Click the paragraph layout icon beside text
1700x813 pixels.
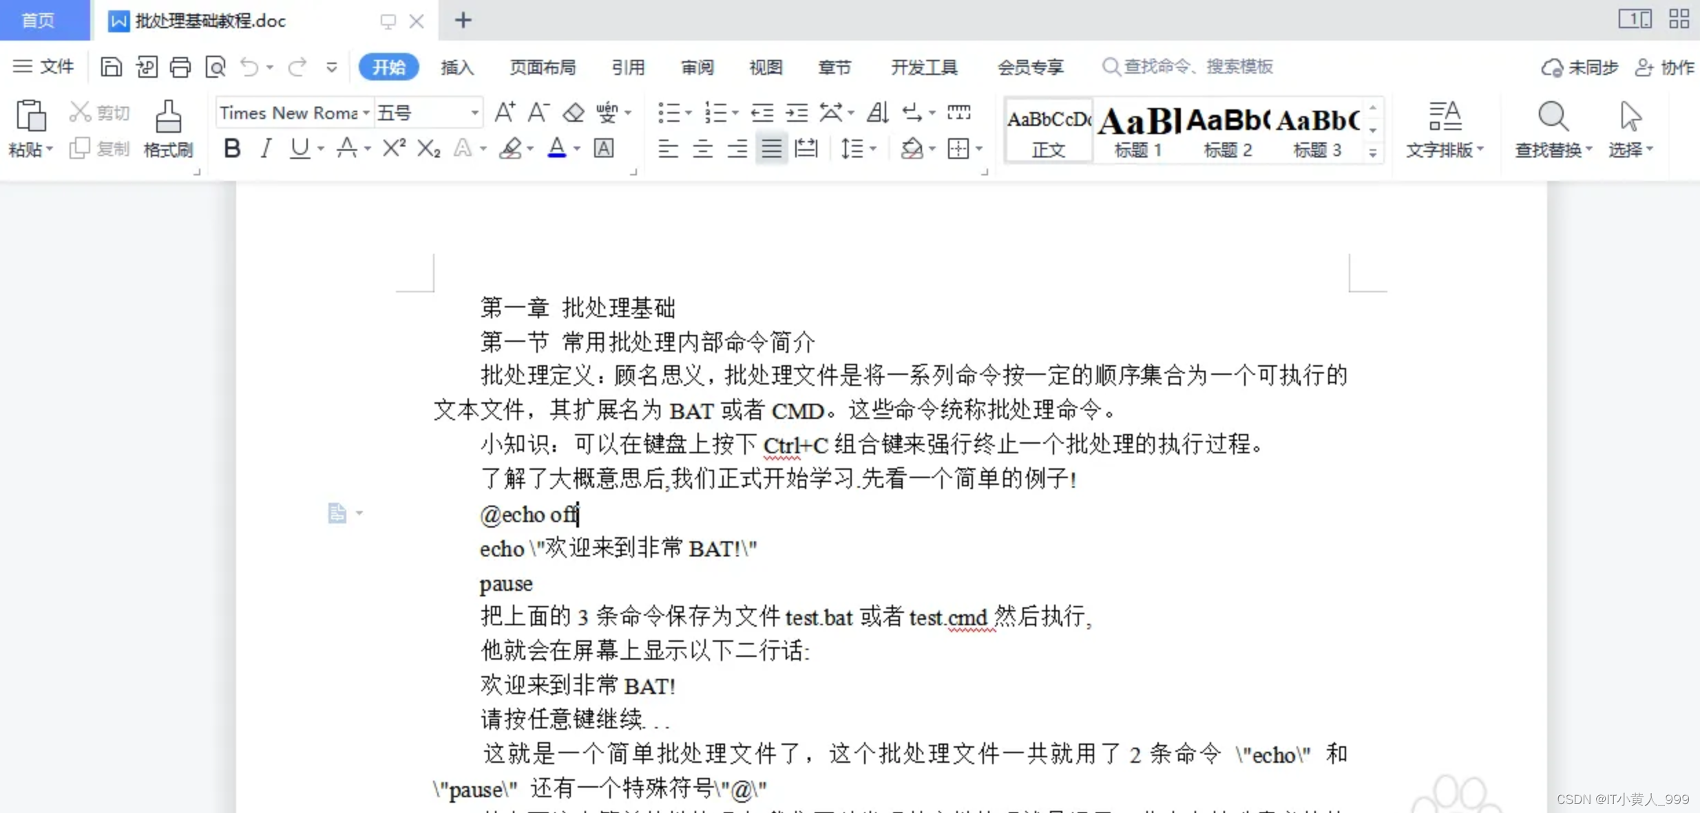[337, 513]
